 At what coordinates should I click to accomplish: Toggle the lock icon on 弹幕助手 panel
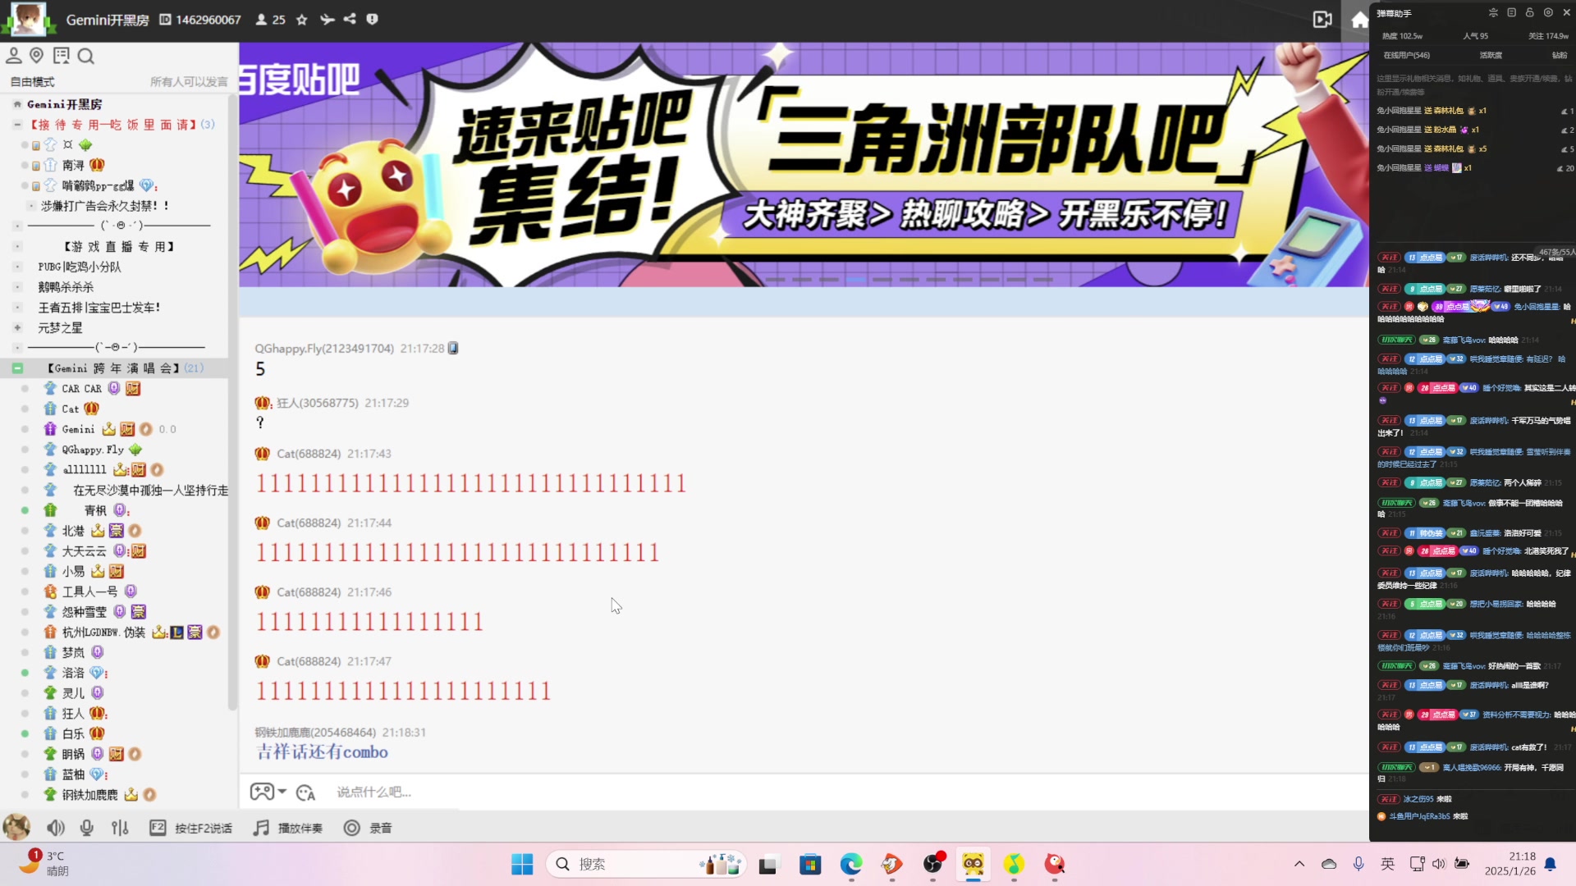click(1528, 12)
